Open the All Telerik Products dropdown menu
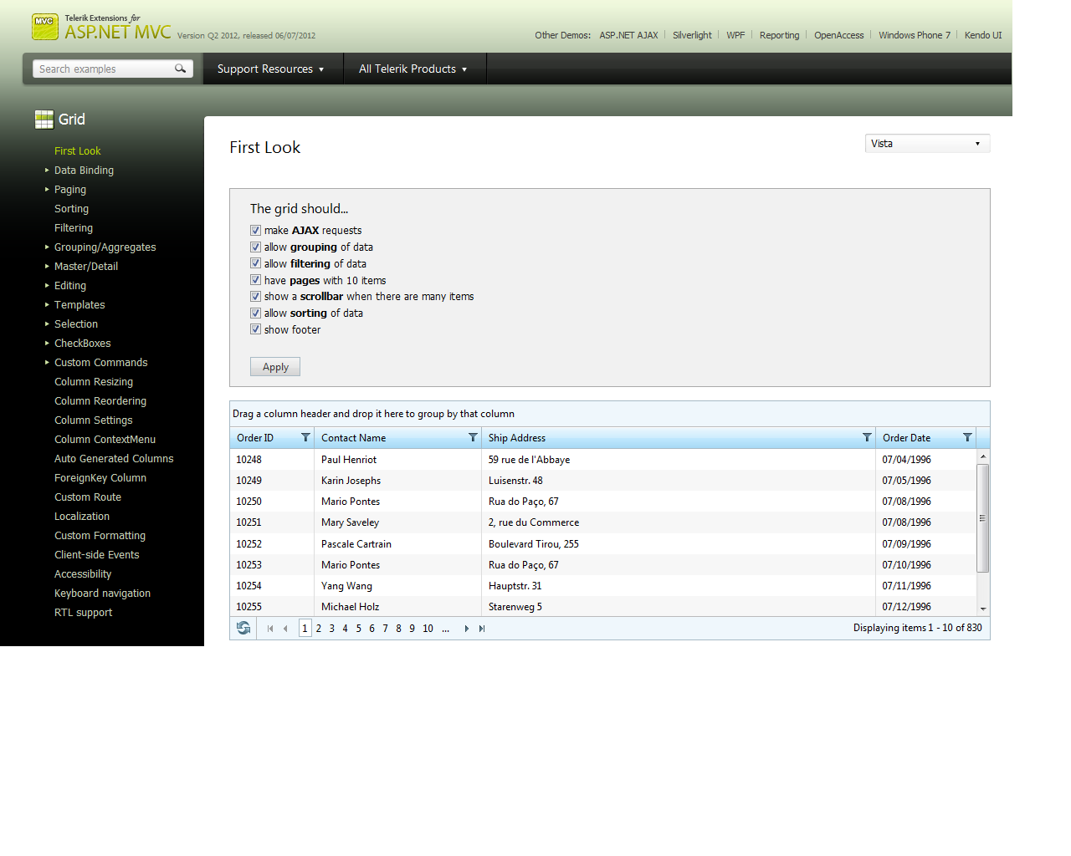1071x856 pixels. [413, 69]
